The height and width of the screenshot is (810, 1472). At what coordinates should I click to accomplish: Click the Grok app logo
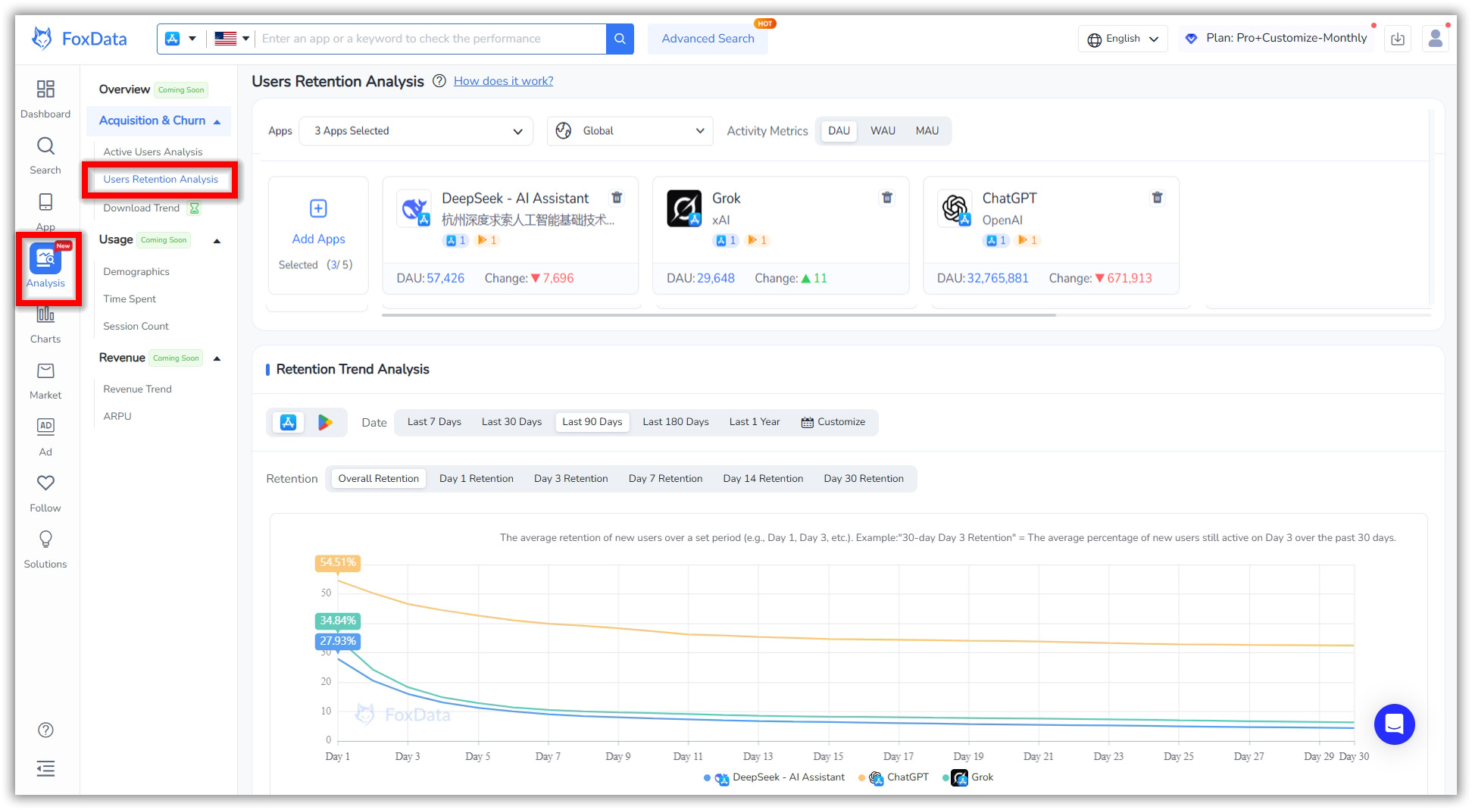pos(684,208)
